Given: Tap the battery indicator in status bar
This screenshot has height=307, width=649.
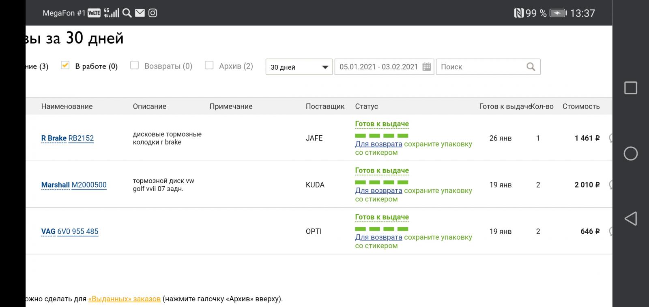Looking at the screenshot, I should 558,13.
